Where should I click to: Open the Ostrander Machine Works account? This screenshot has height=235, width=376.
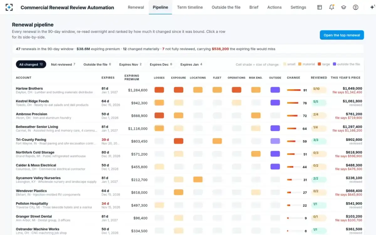[38, 229]
